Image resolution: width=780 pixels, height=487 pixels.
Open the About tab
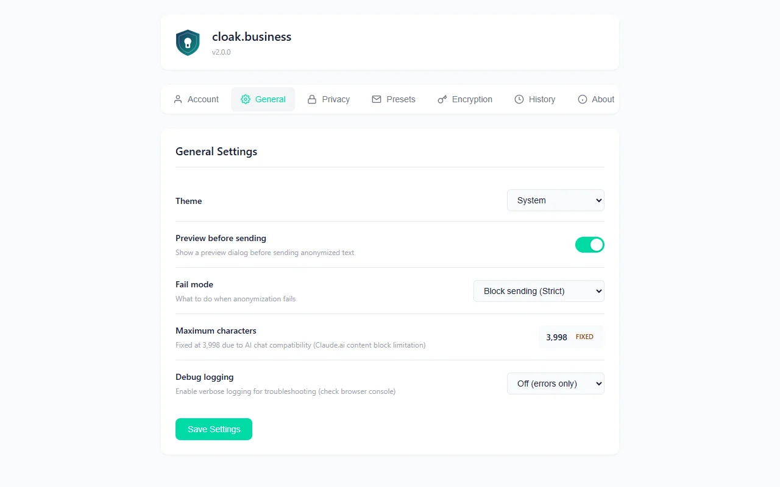(603, 99)
